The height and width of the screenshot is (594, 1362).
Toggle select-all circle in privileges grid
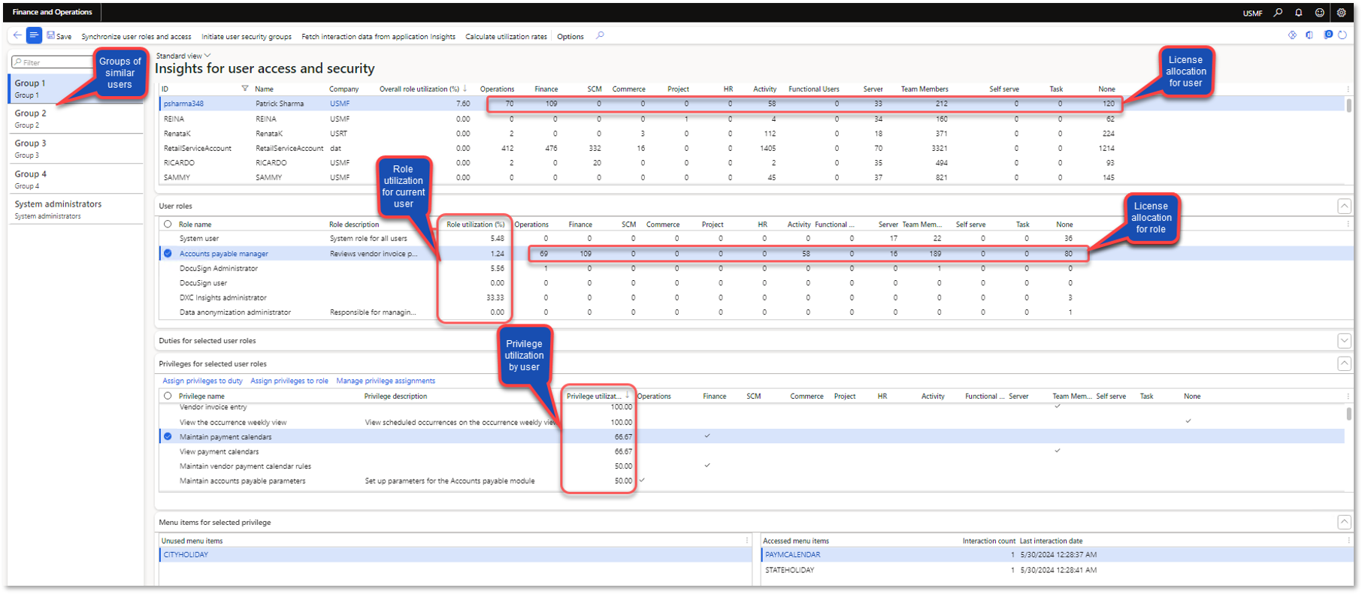pos(168,396)
